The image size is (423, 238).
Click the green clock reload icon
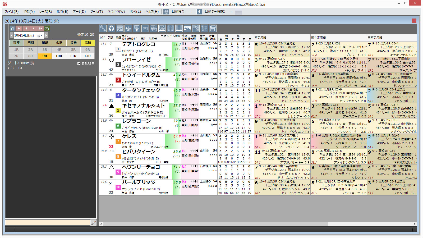47,29
